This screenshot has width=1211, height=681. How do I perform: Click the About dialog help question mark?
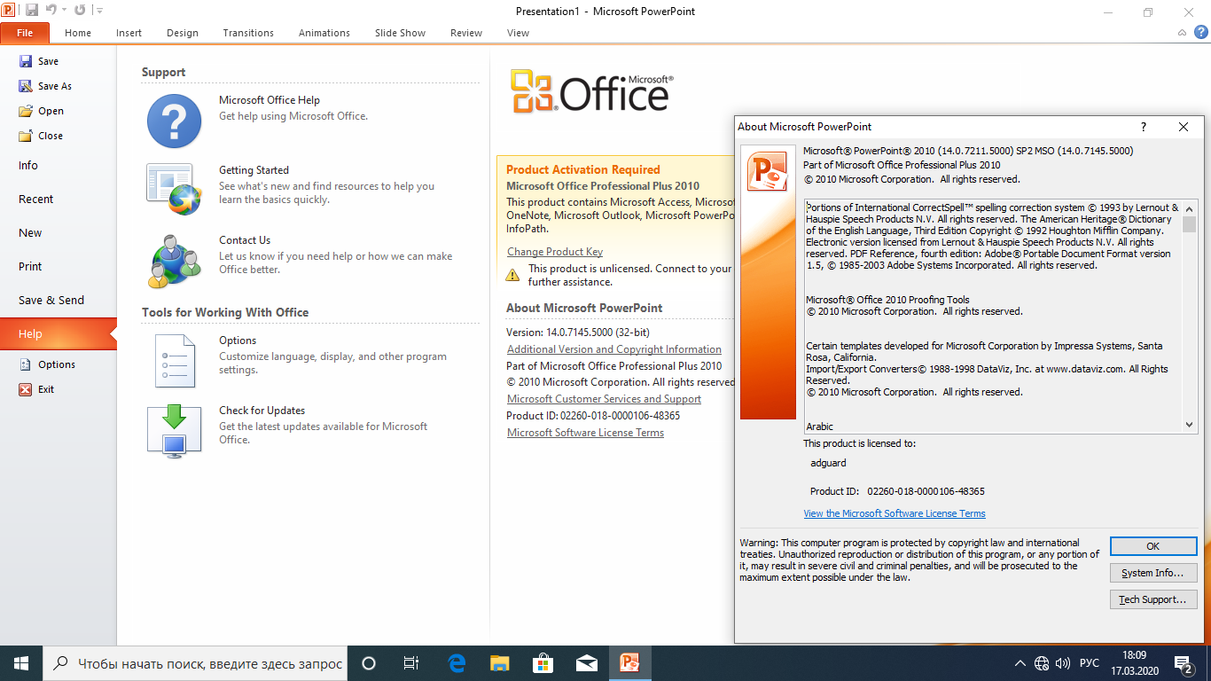pyautogui.click(x=1144, y=127)
